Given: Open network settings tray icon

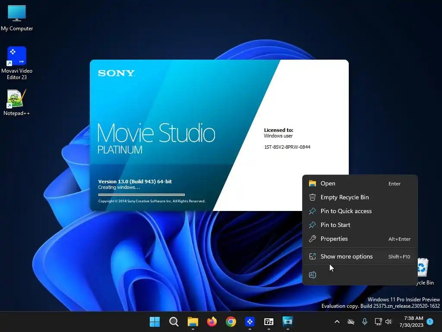Looking at the screenshot, I should point(378,322).
